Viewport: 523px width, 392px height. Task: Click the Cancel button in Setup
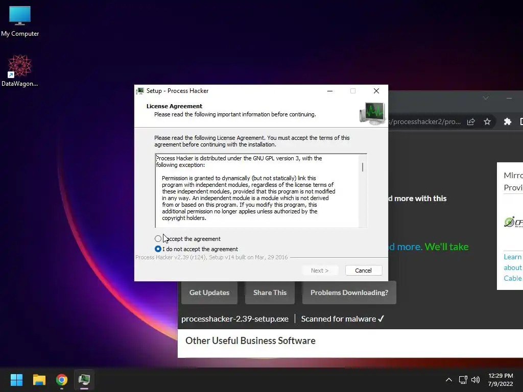coord(363,271)
